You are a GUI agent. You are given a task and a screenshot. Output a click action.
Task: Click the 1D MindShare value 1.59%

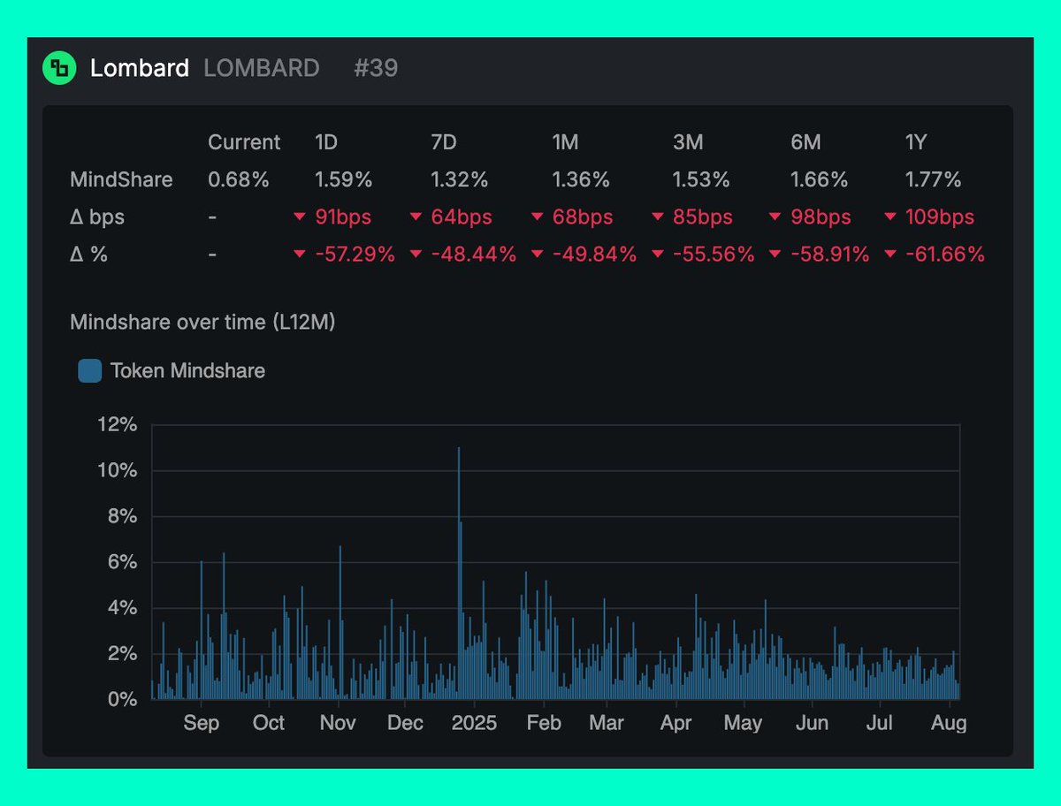click(344, 180)
